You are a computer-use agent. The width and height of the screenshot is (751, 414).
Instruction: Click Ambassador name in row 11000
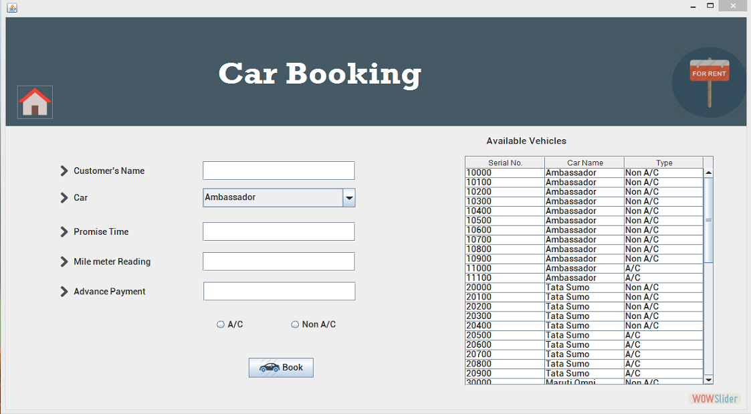(584, 268)
